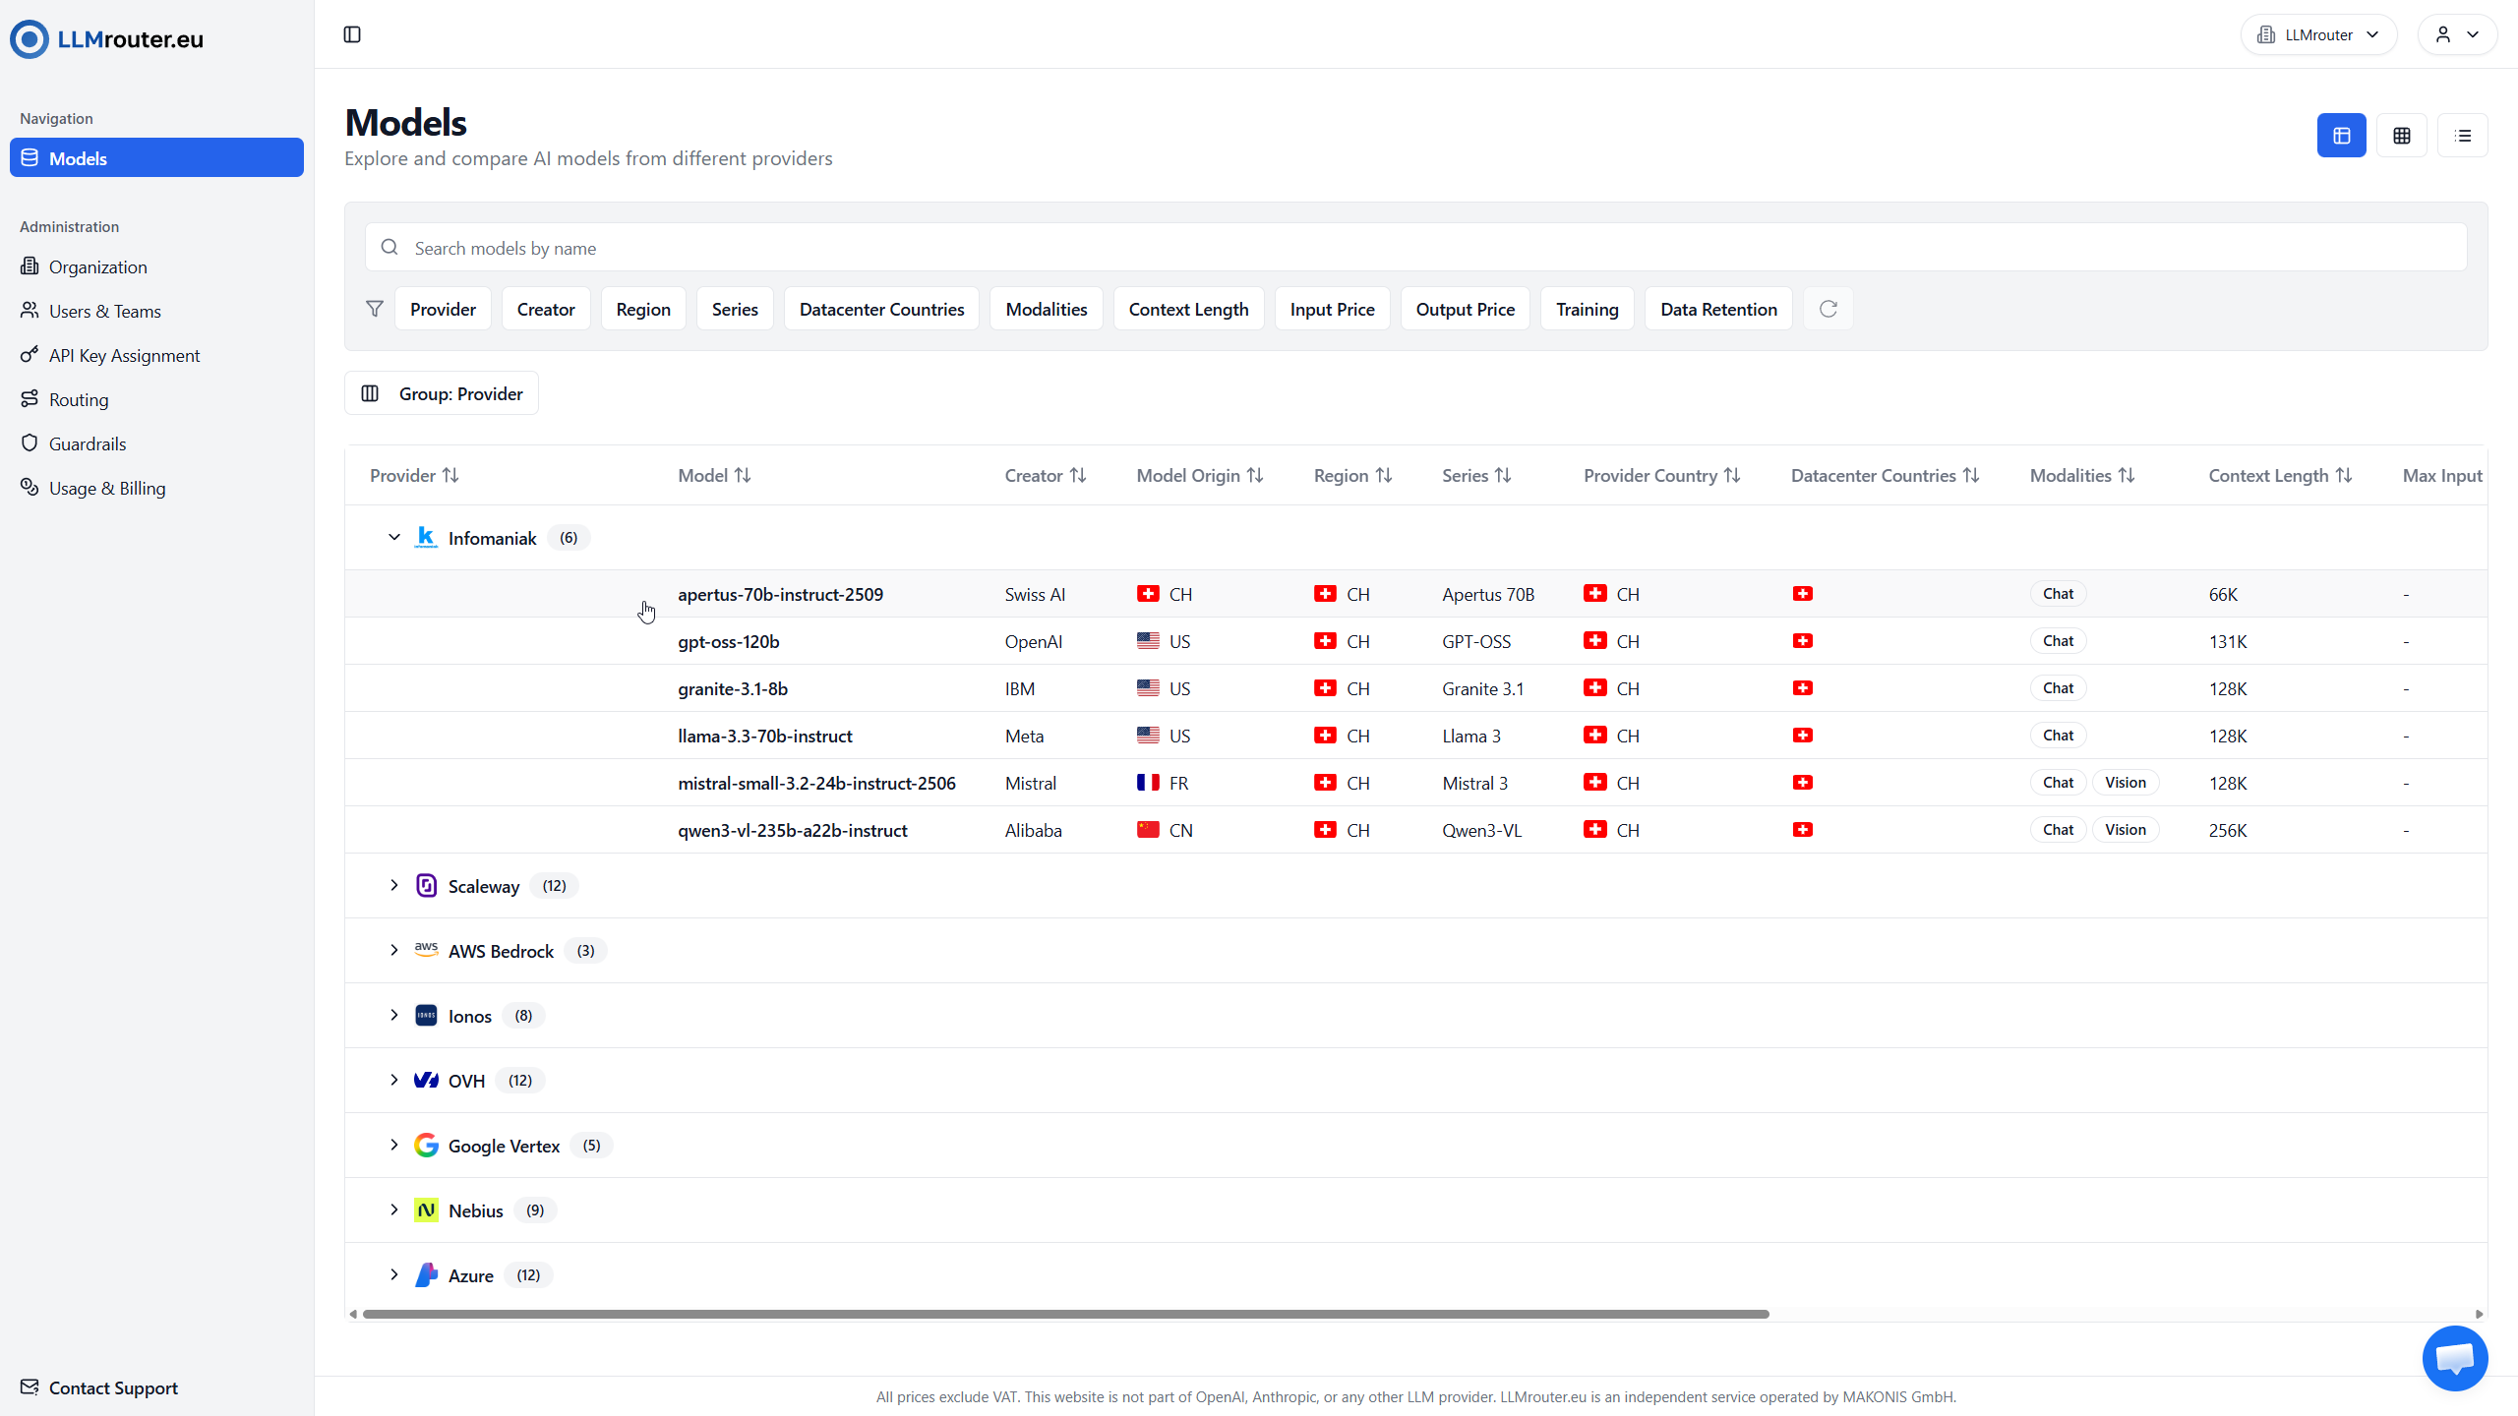Viewport: 2518px width, 1416px height.
Task: Open the live chat support bubble
Action: 2455,1358
